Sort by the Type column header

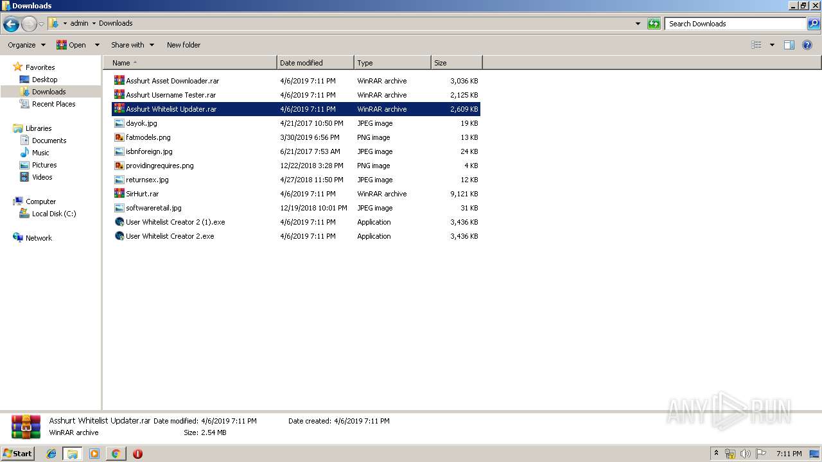(392, 63)
